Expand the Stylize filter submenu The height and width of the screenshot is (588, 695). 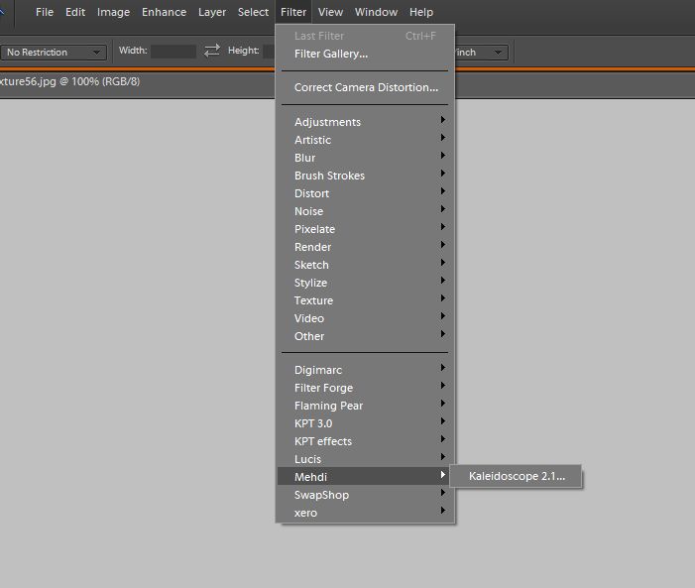point(310,283)
